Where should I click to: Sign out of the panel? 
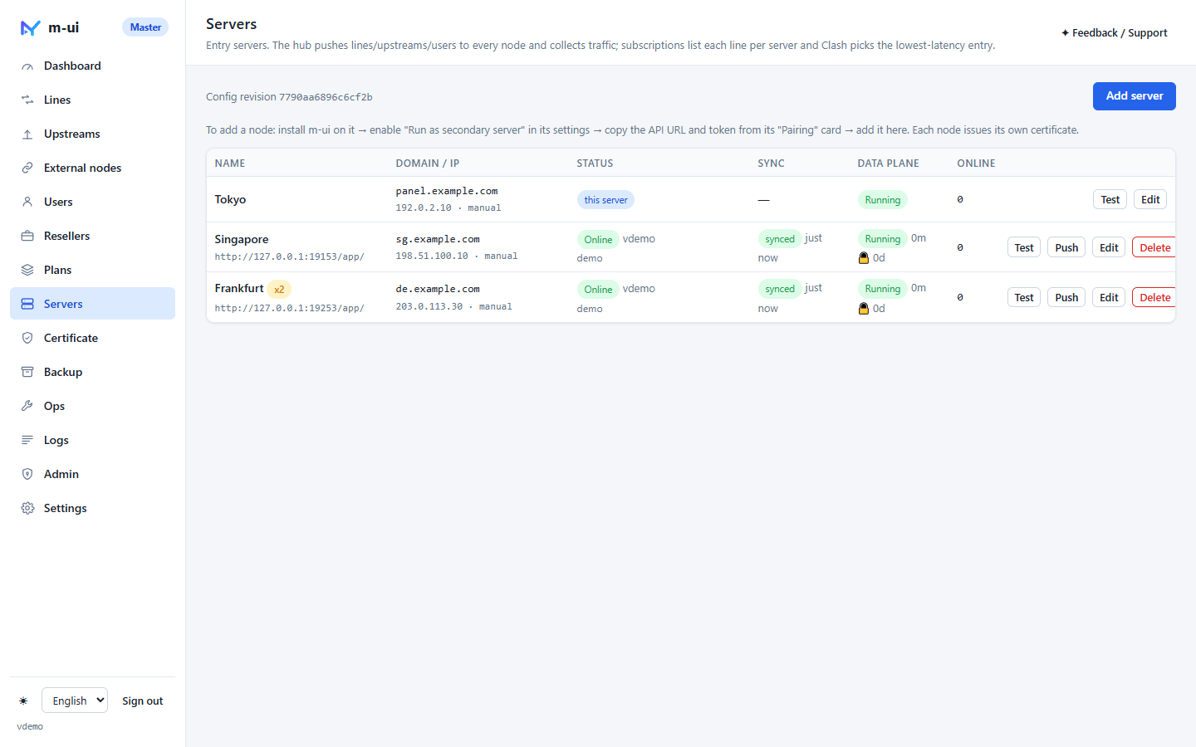(143, 701)
